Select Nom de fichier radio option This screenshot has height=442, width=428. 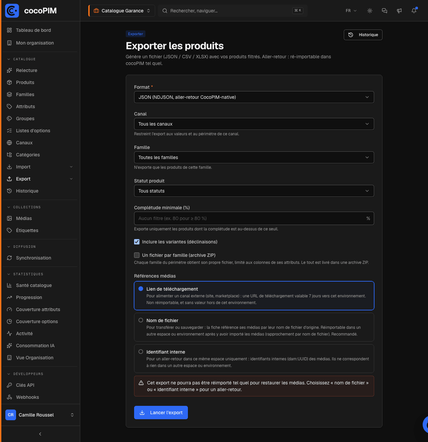[141, 320]
